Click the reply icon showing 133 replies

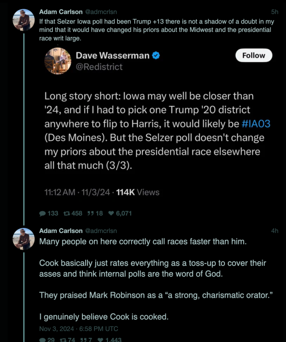42,213
